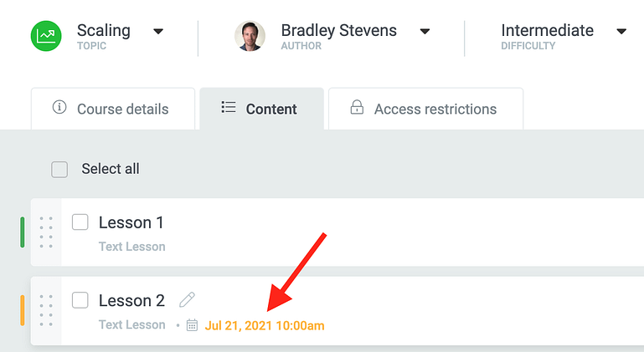The image size is (644, 352).
Task: Open the author dropdown arrow
Action: [425, 32]
